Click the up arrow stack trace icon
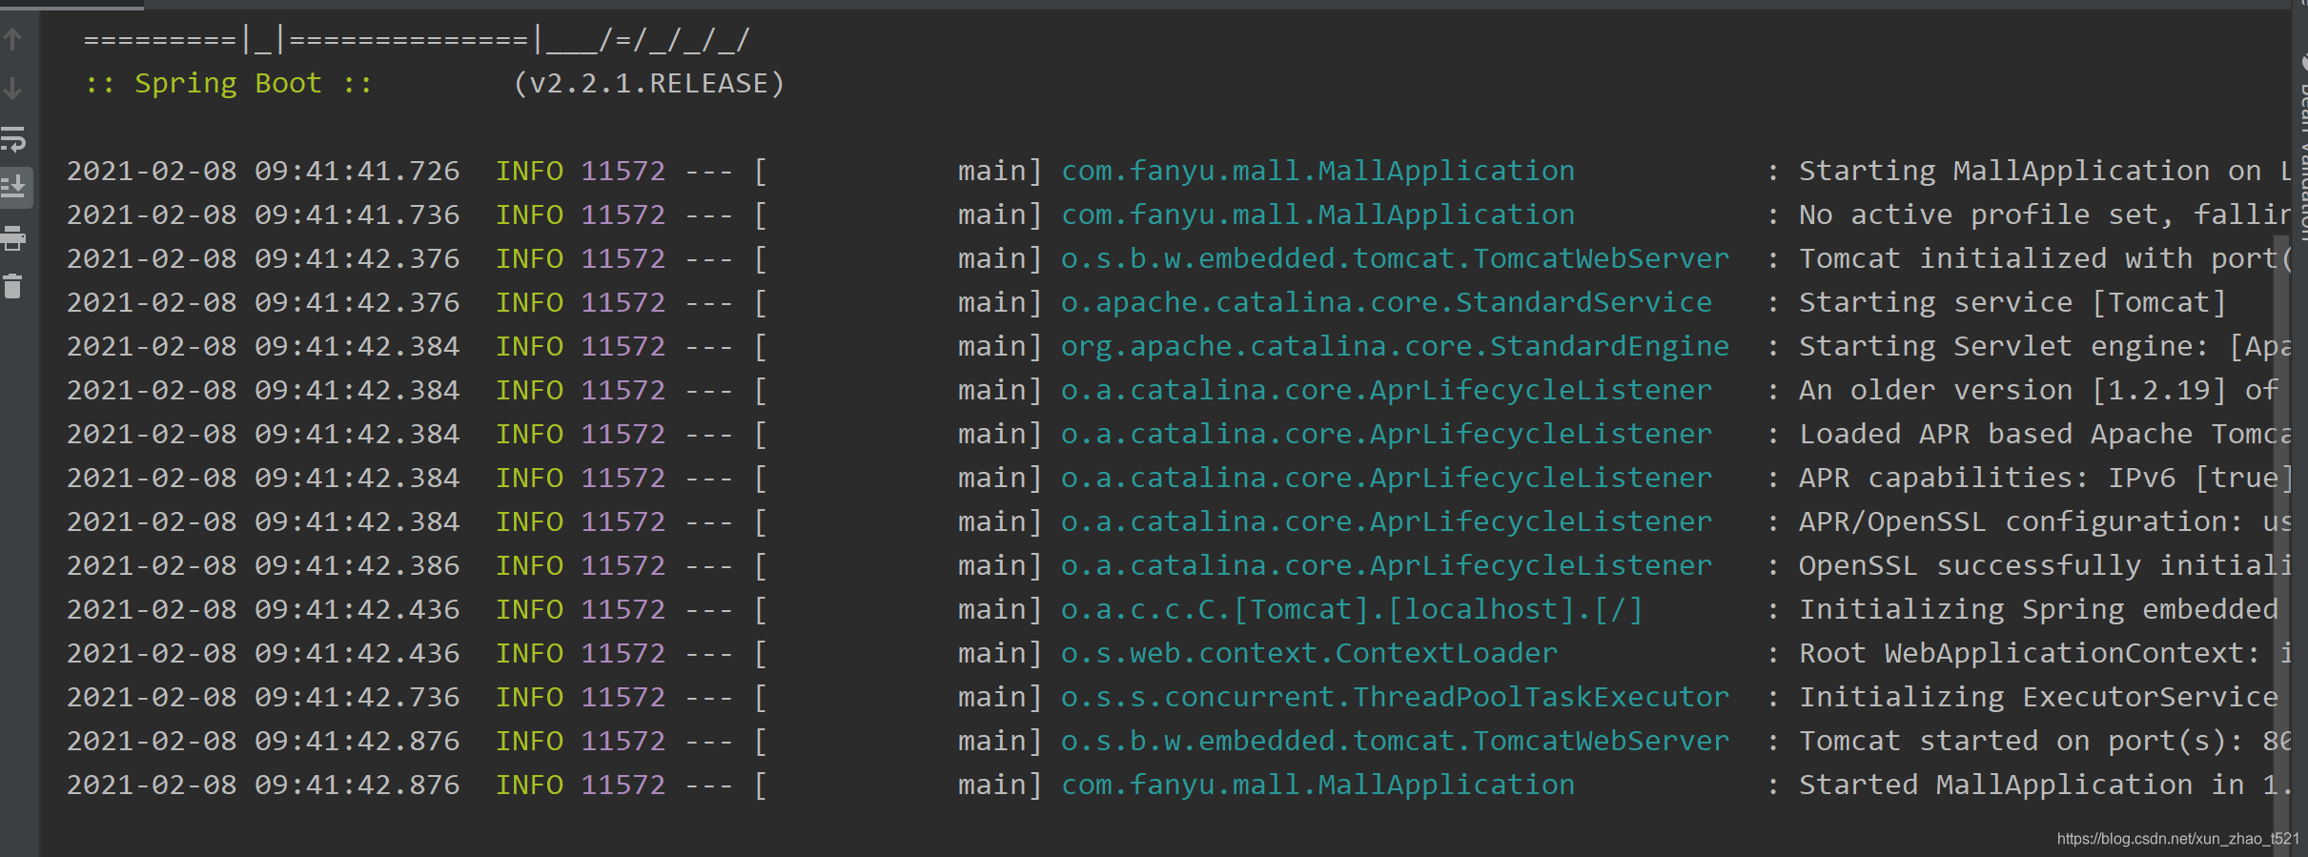Screen dimensions: 2308x857 (x=13, y=40)
